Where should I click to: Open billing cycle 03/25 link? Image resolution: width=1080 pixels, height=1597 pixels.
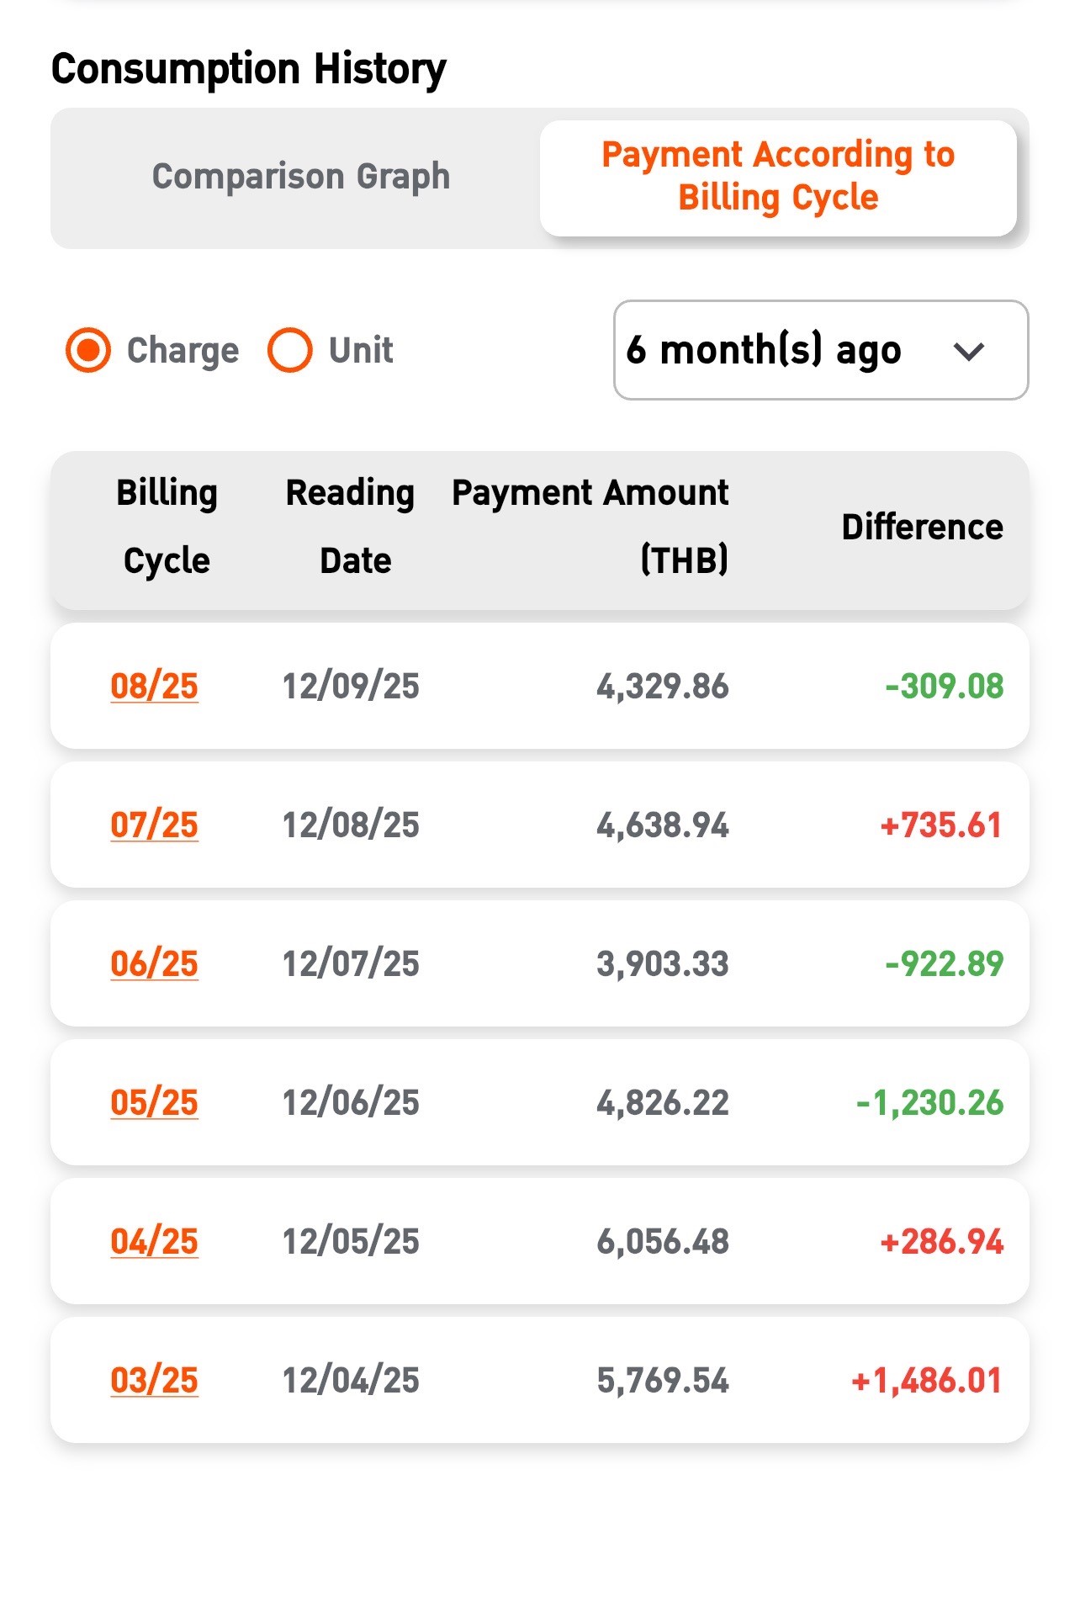(x=154, y=1381)
